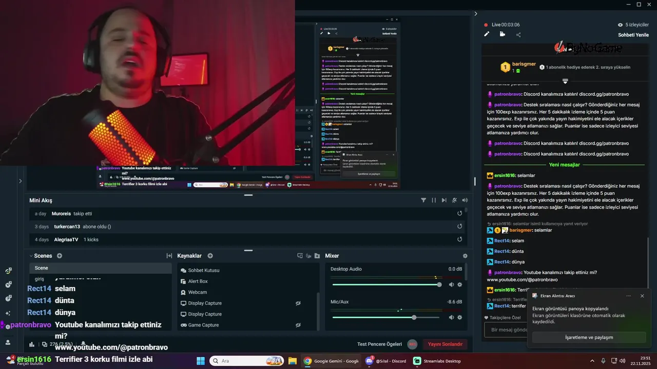Select the Scene item in Scenes list
Image resolution: width=657 pixels, height=369 pixels.
(x=101, y=268)
